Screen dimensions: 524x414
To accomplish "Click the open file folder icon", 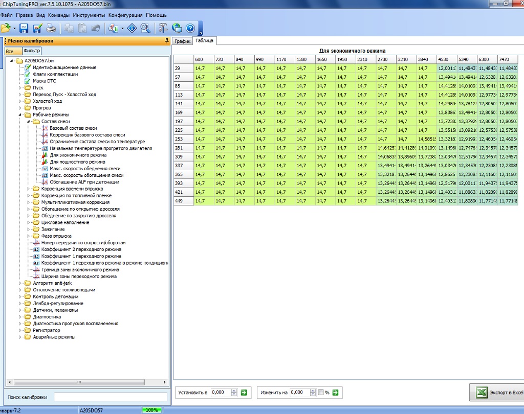I will [x=6, y=29].
